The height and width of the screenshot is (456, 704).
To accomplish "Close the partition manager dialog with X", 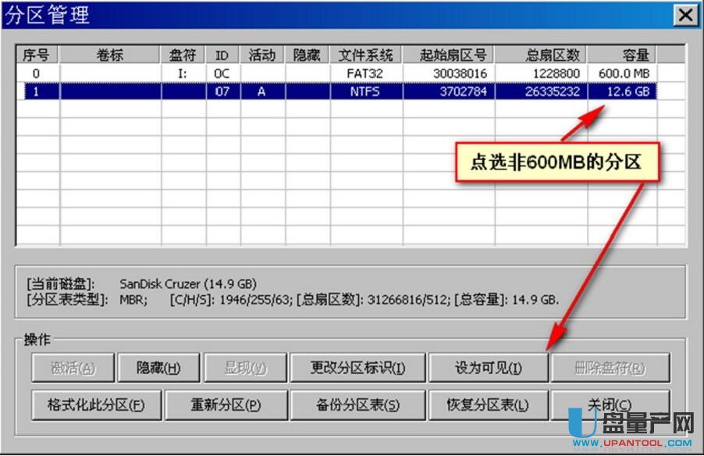I will point(685,14).
